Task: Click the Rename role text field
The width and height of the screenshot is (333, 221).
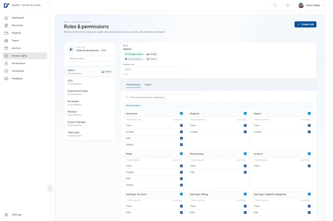Action: [154, 70]
